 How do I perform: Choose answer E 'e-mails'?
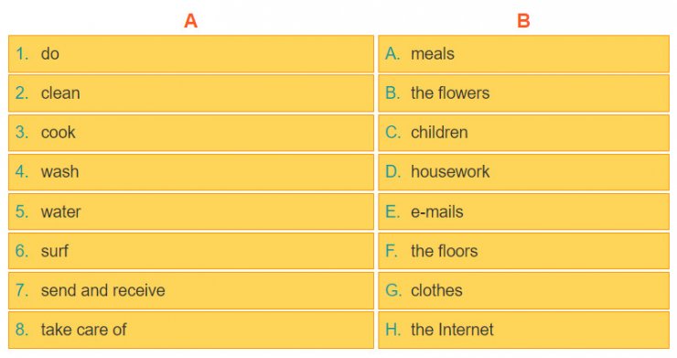523,212
